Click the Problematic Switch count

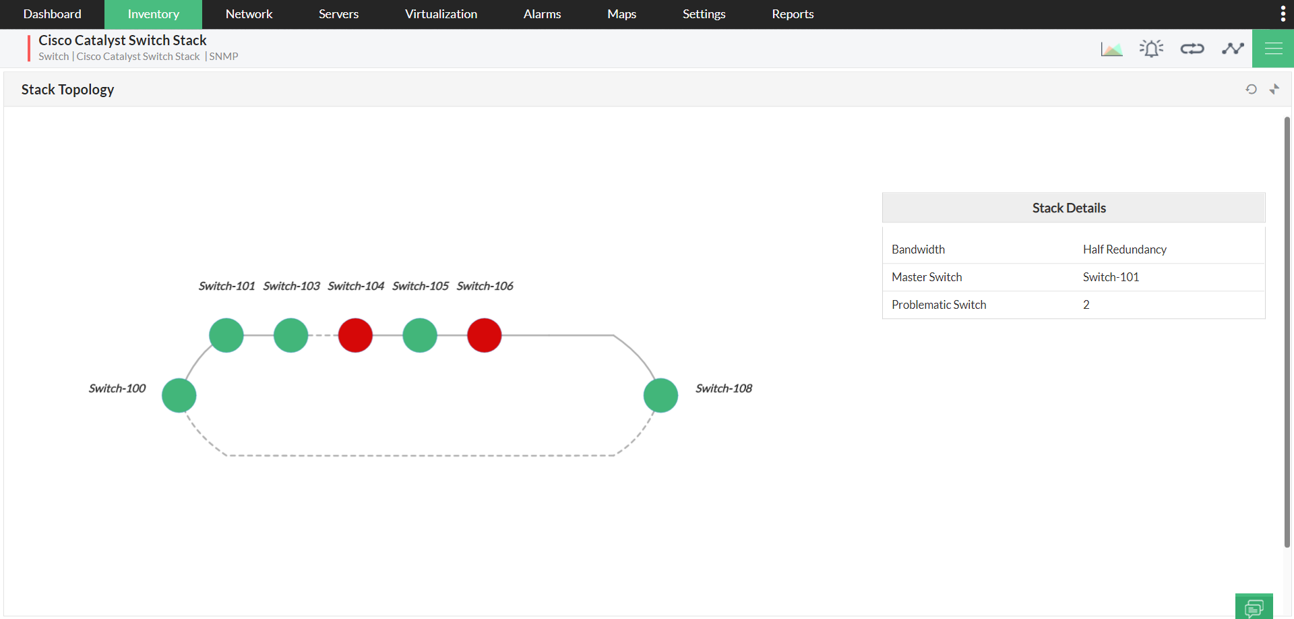[1086, 304]
